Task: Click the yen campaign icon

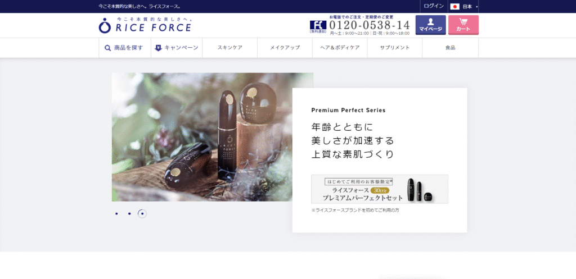Action: click(158, 48)
